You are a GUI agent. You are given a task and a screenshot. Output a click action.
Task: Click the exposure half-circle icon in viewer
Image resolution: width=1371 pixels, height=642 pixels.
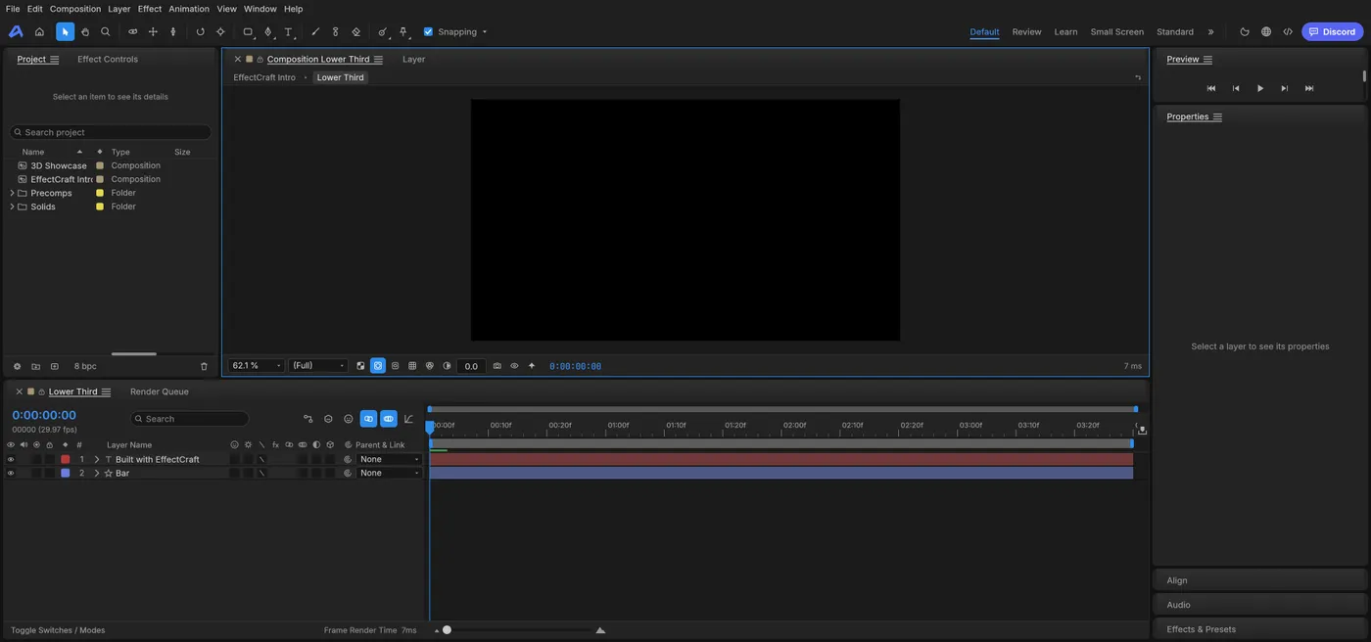point(447,366)
